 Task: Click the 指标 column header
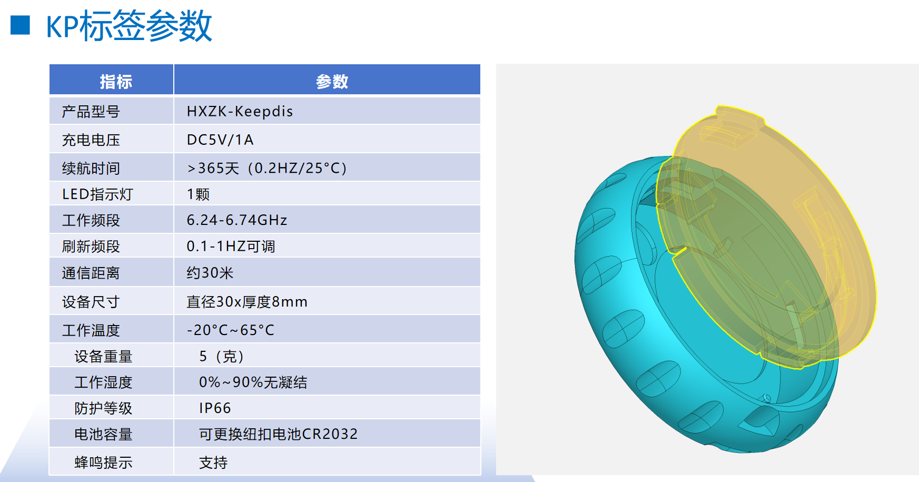click(x=115, y=82)
